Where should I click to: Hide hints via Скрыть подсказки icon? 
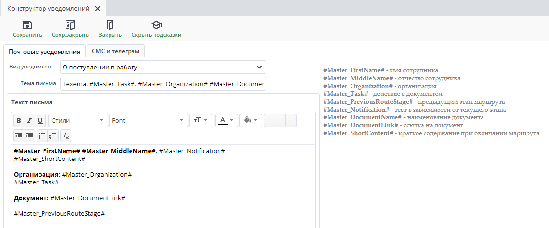point(156,25)
